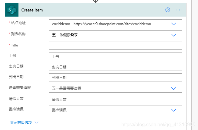Click the 站点地址 field label
The image size is (198, 130).
click(18, 23)
